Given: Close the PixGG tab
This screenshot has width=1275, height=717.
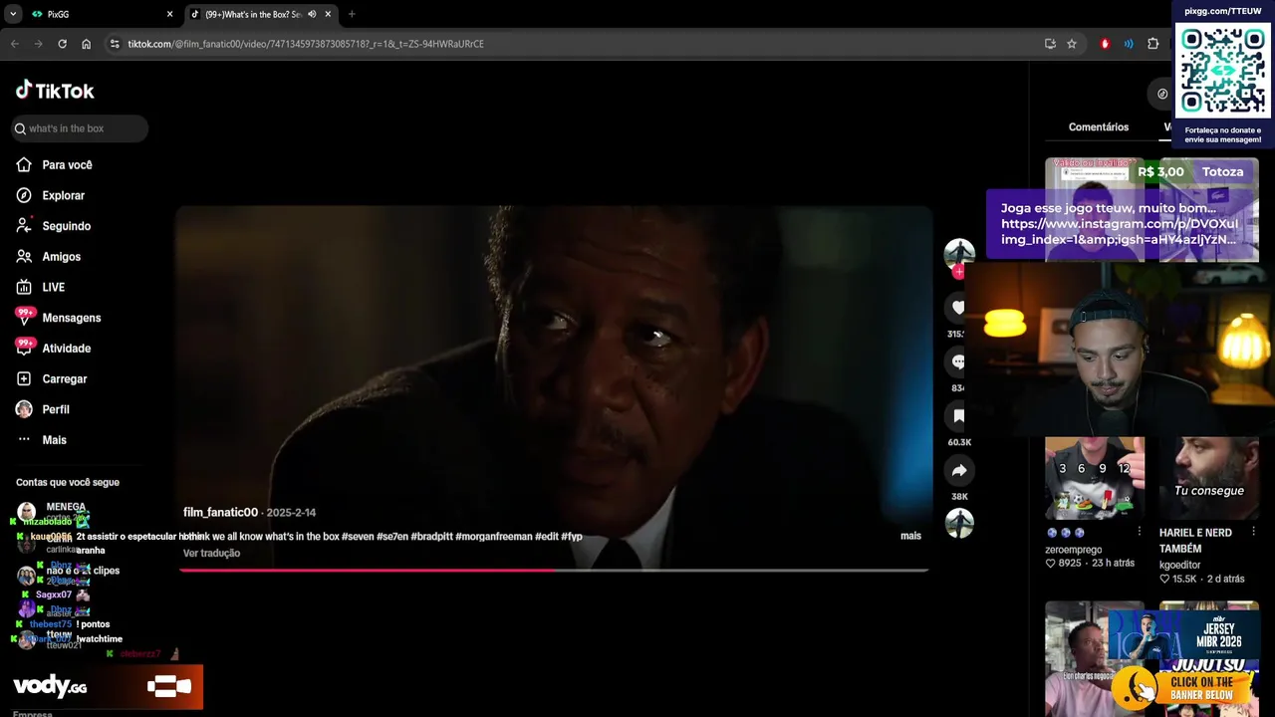Looking at the screenshot, I should (169, 14).
